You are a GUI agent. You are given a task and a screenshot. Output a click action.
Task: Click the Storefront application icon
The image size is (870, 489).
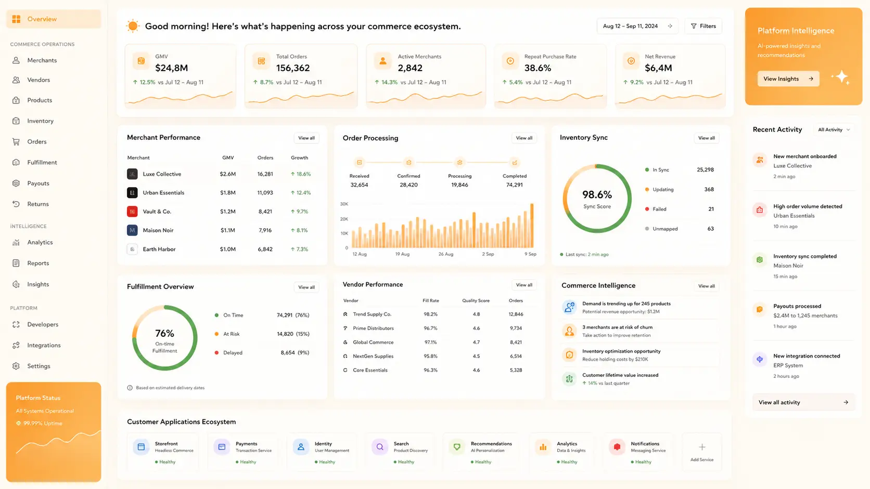point(141,447)
